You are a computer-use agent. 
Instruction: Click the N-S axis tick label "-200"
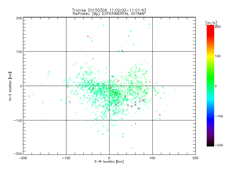tap(18, 154)
